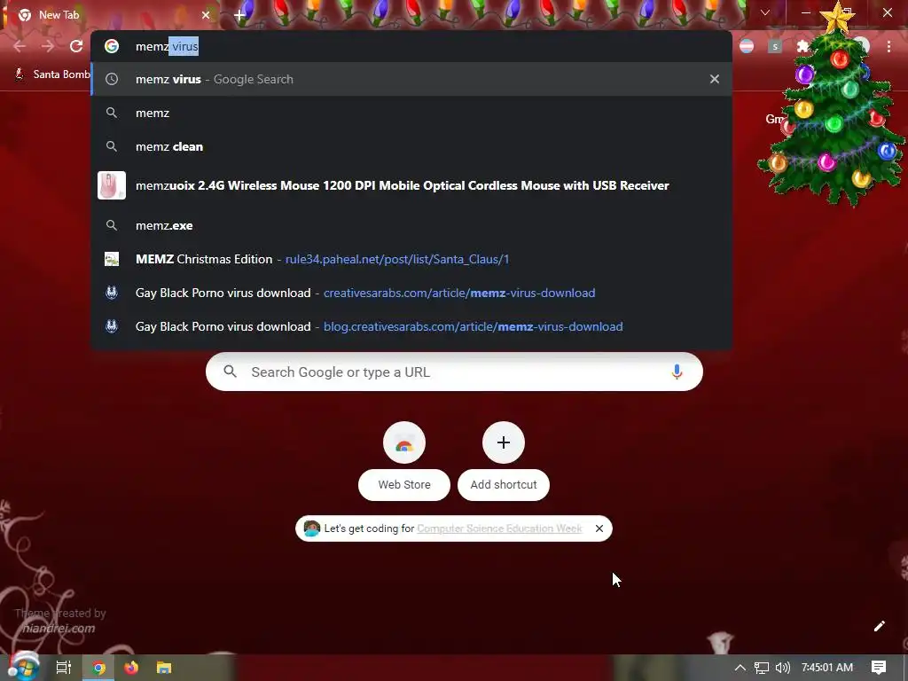This screenshot has width=908, height=681.
Task: Select the MEMZ Christmas Edition suggestion
Action: coord(411,259)
